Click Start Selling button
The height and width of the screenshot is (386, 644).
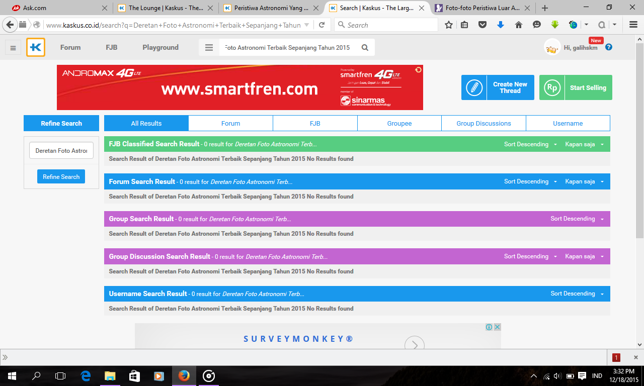point(576,87)
